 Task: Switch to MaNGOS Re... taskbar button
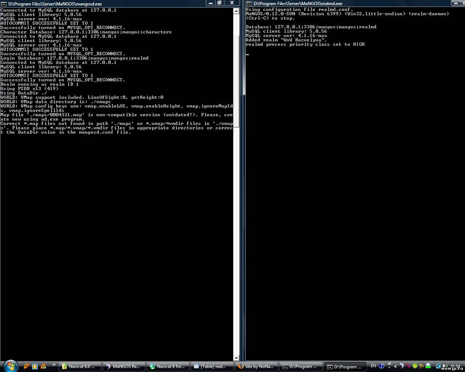click(x=124, y=367)
